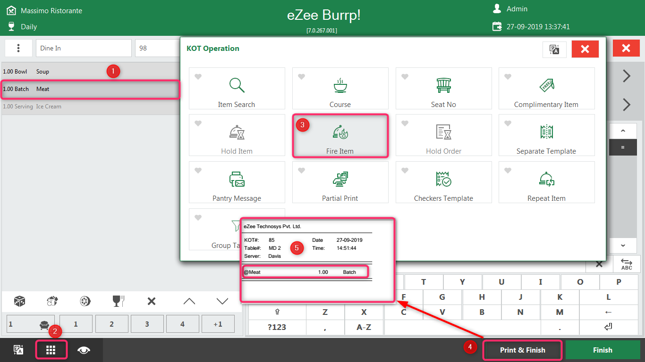The height and width of the screenshot is (362, 645).
Task: Open the three-dot order menu
Action: coord(18,48)
